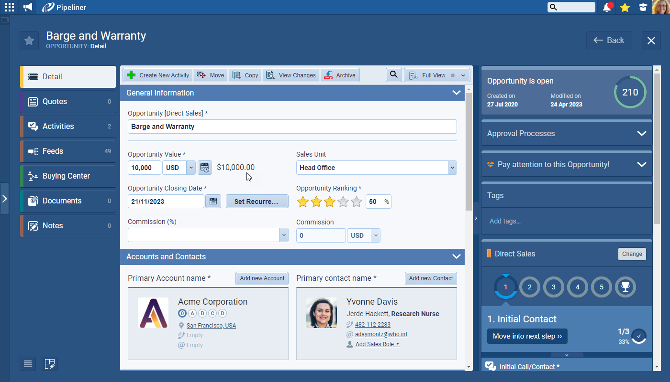670x382 pixels.
Task: Select account class D radio circle
Action: coord(223,313)
